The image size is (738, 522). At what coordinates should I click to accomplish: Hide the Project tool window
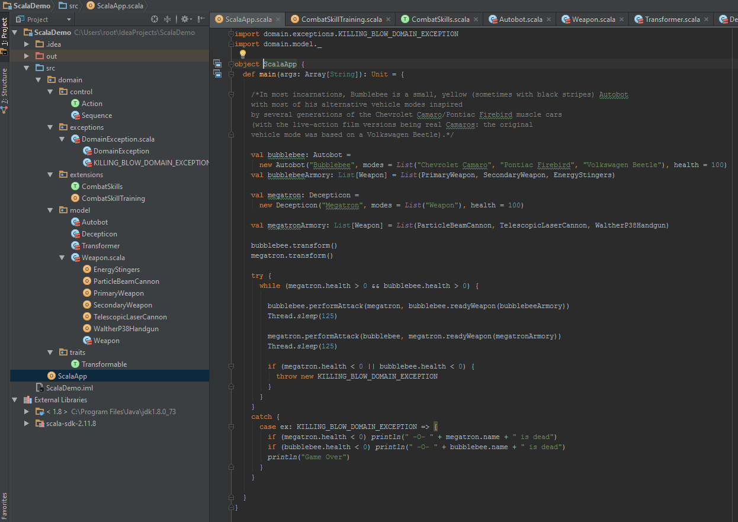[201, 20]
